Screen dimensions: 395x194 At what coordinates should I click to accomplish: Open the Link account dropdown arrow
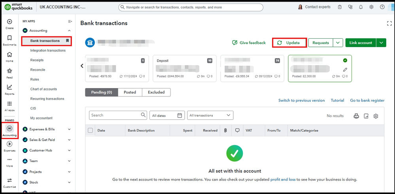pos(381,43)
